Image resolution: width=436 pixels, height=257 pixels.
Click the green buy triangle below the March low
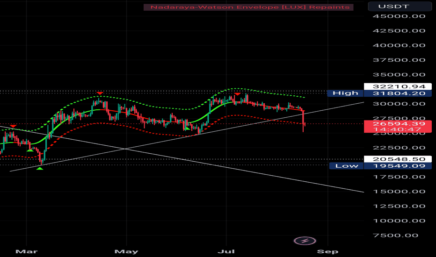(x=40, y=168)
